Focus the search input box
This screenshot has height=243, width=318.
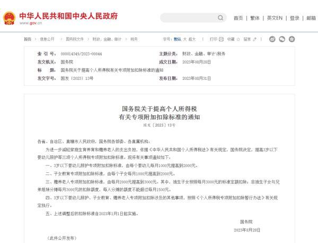click(x=188, y=18)
